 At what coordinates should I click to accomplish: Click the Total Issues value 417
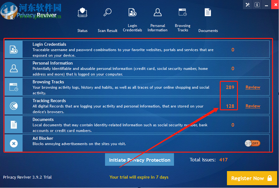[x=223, y=160]
